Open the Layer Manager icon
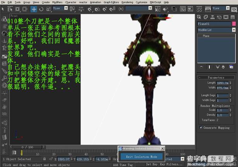The height and width of the screenshot is (167, 238). click(174, 9)
